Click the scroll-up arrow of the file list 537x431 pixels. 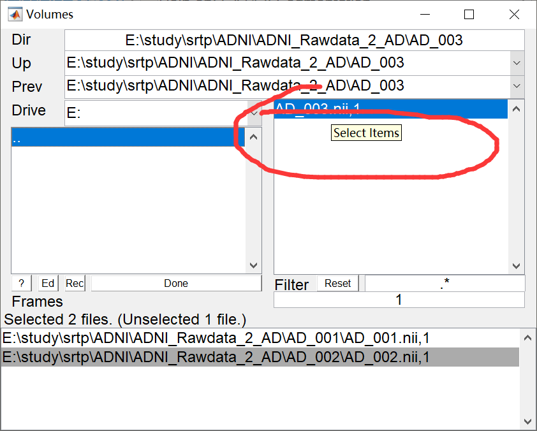(x=515, y=108)
